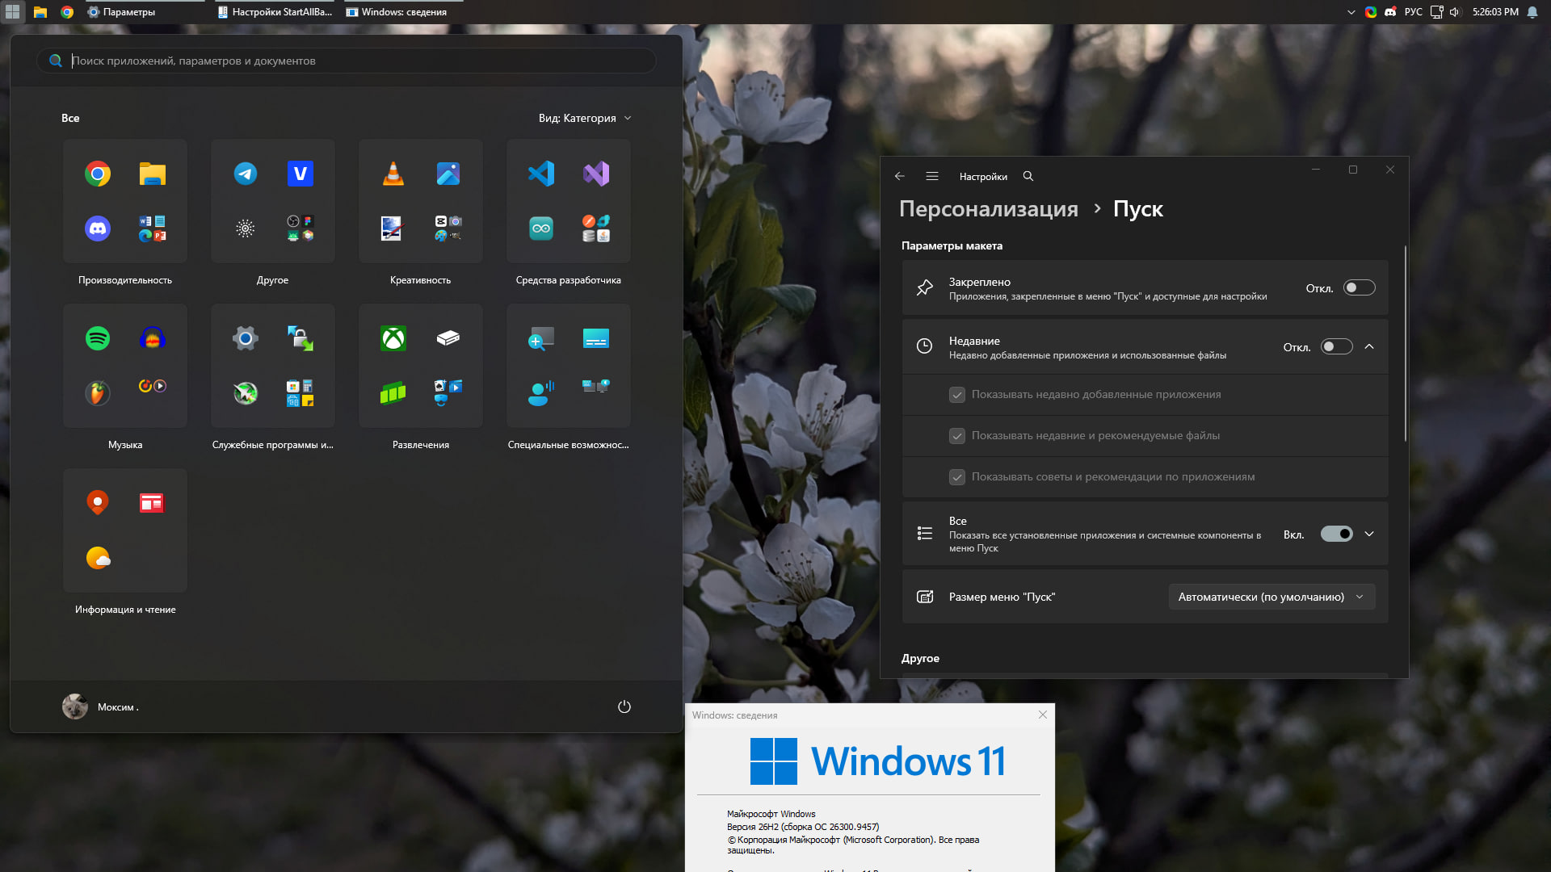Open user account Моксим profile button
The width and height of the screenshot is (1551, 872).
tap(101, 706)
